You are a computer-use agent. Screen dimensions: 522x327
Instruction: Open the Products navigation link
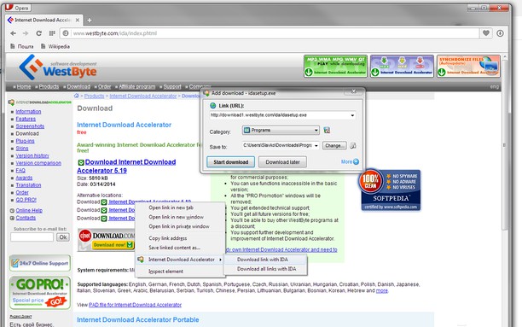[49, 87]
